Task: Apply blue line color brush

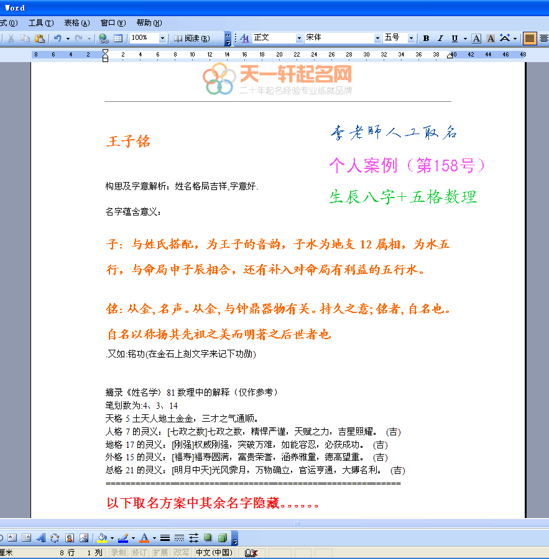Action: pos(123,538)
